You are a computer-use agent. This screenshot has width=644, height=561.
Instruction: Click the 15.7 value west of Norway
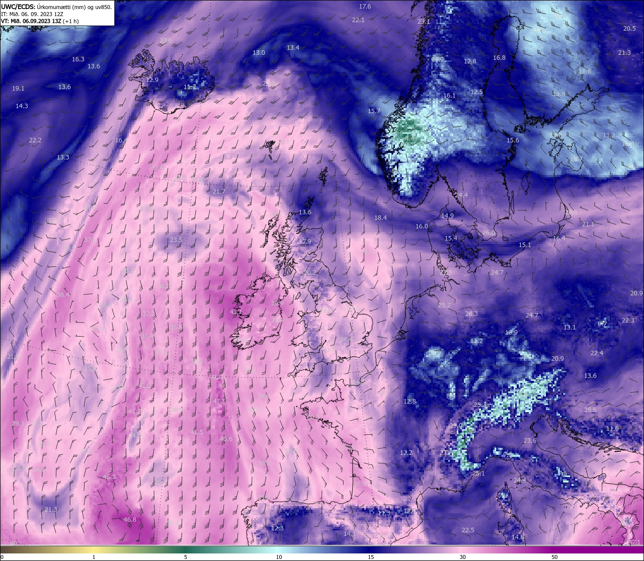pos(374,111)
